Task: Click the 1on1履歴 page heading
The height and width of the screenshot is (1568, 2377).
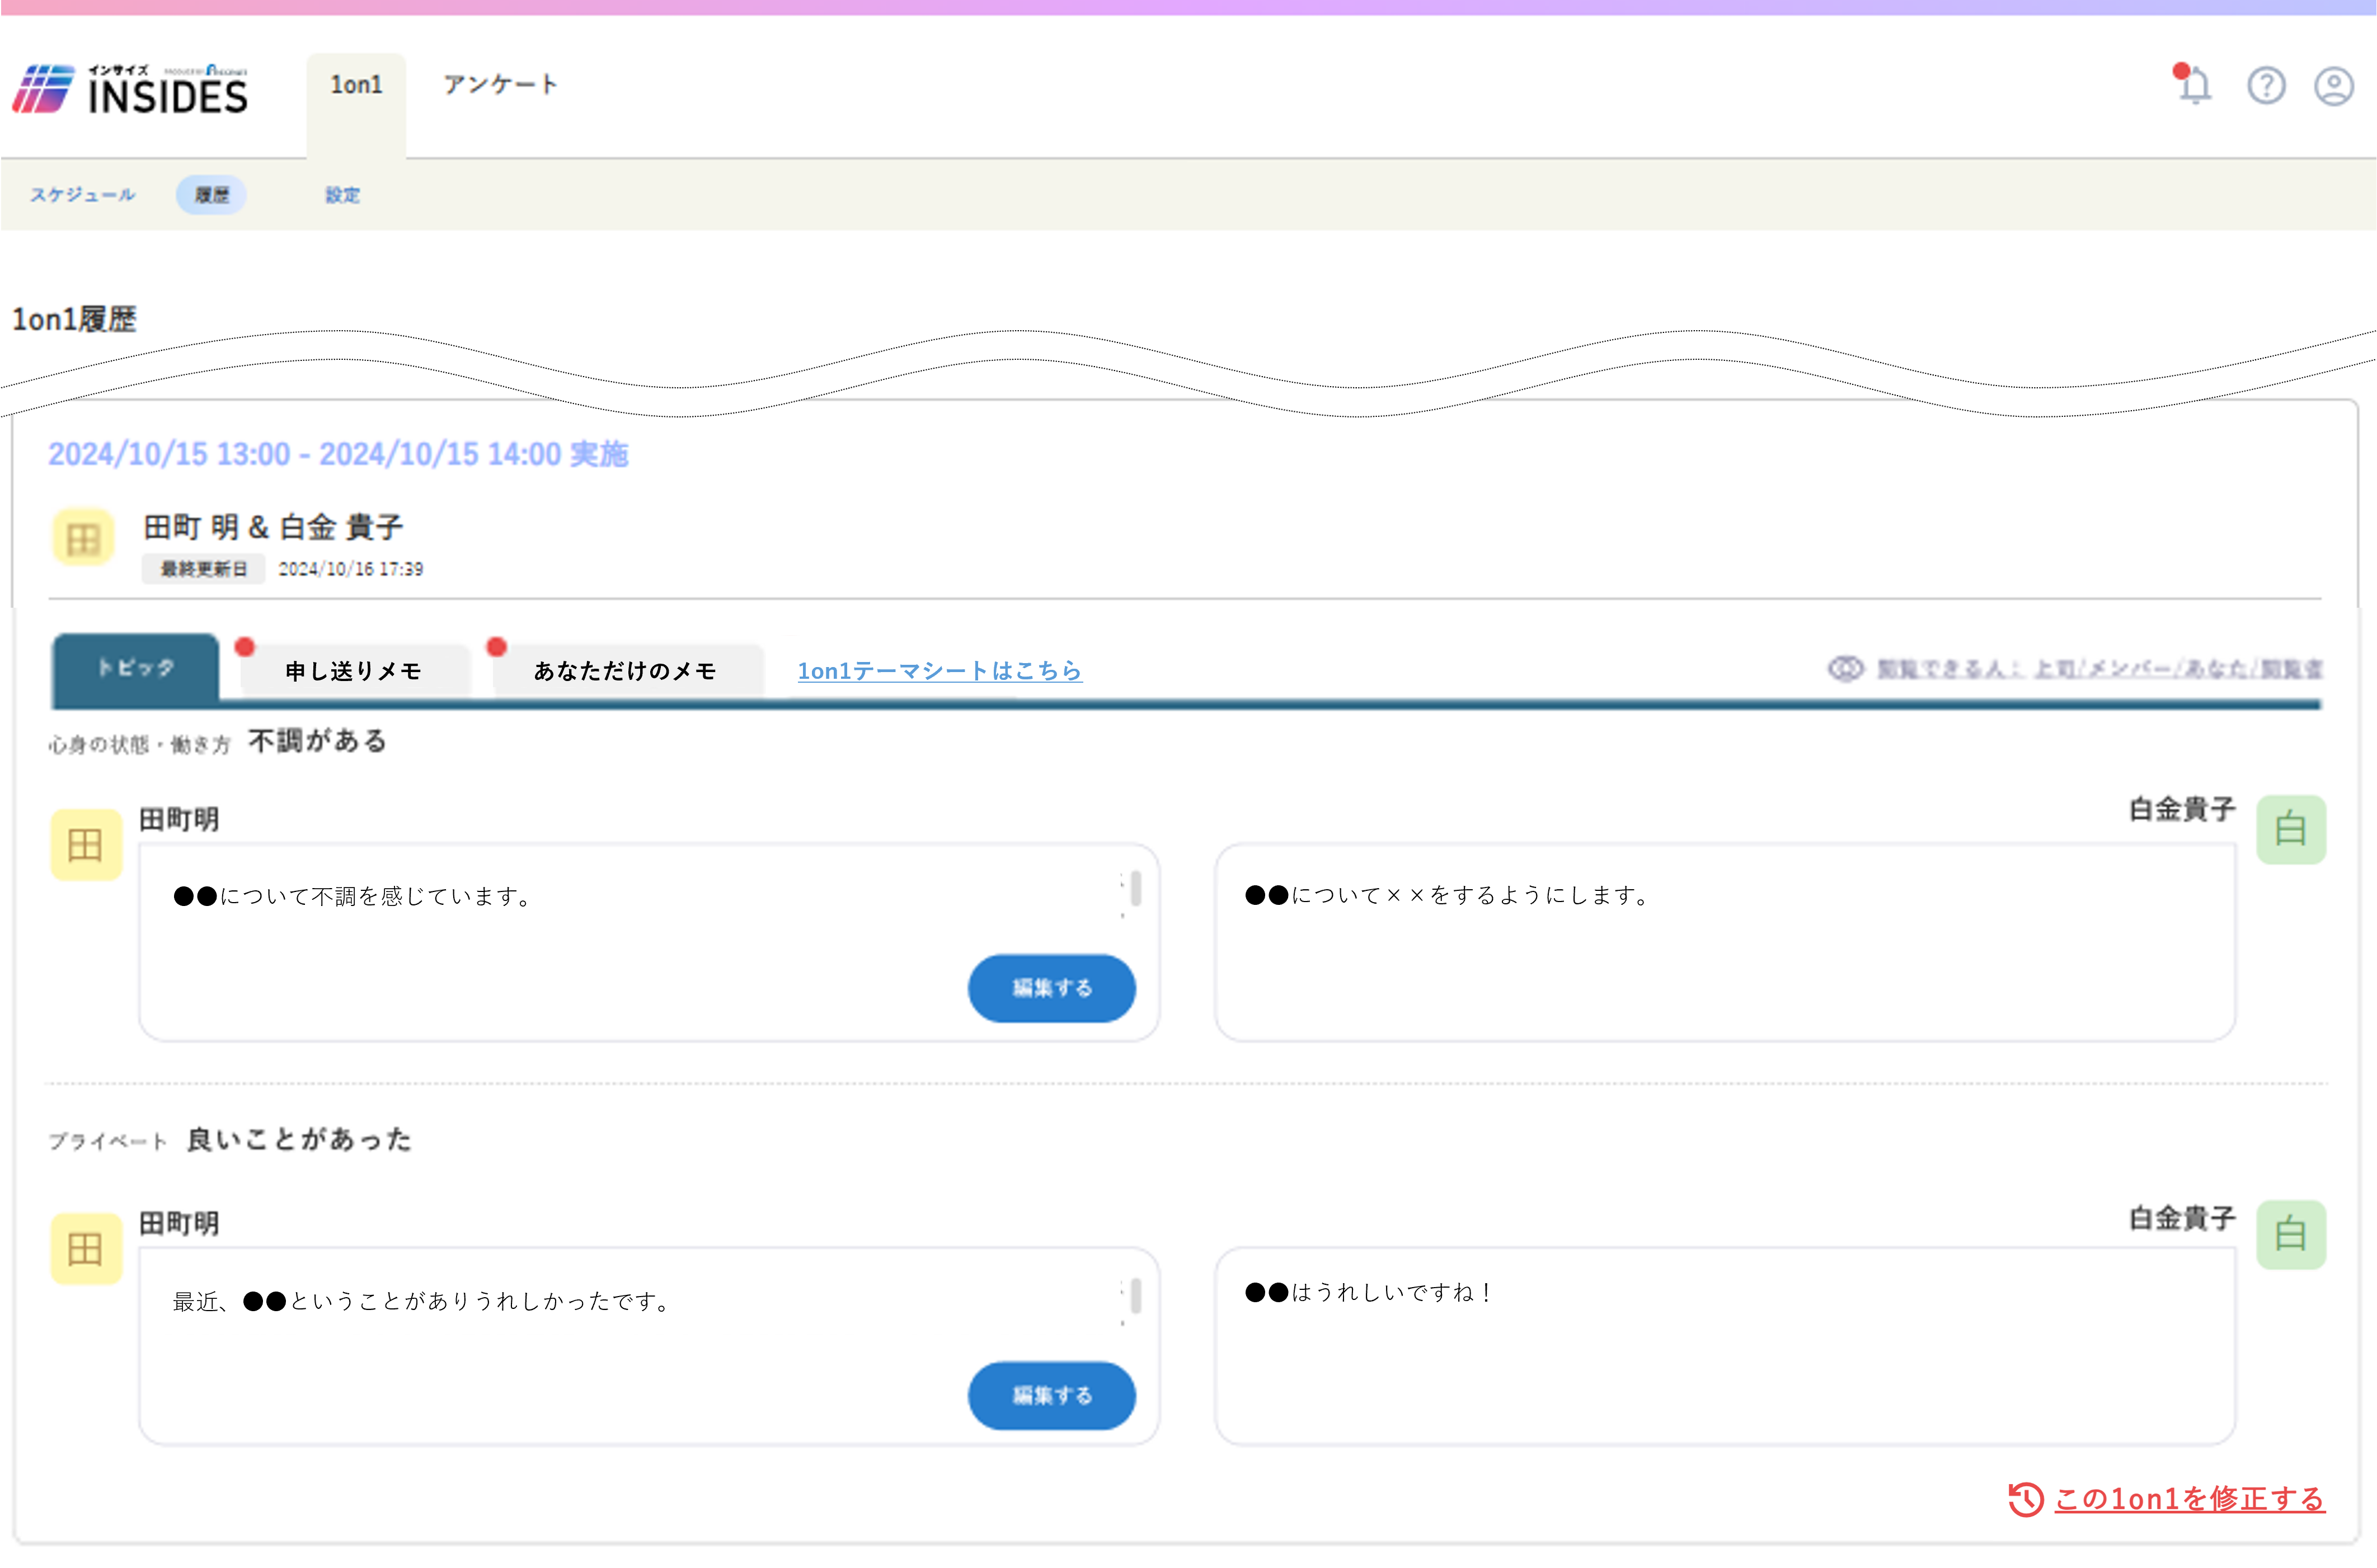Action: (73, 319)
